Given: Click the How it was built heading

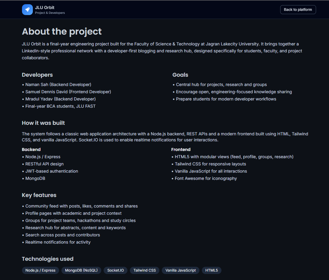Looking at the screenshot, I should tap(44, 123).
